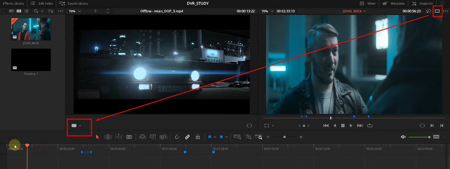
Task: Increase the offset value stepper up
Action: tap(108, 10)
